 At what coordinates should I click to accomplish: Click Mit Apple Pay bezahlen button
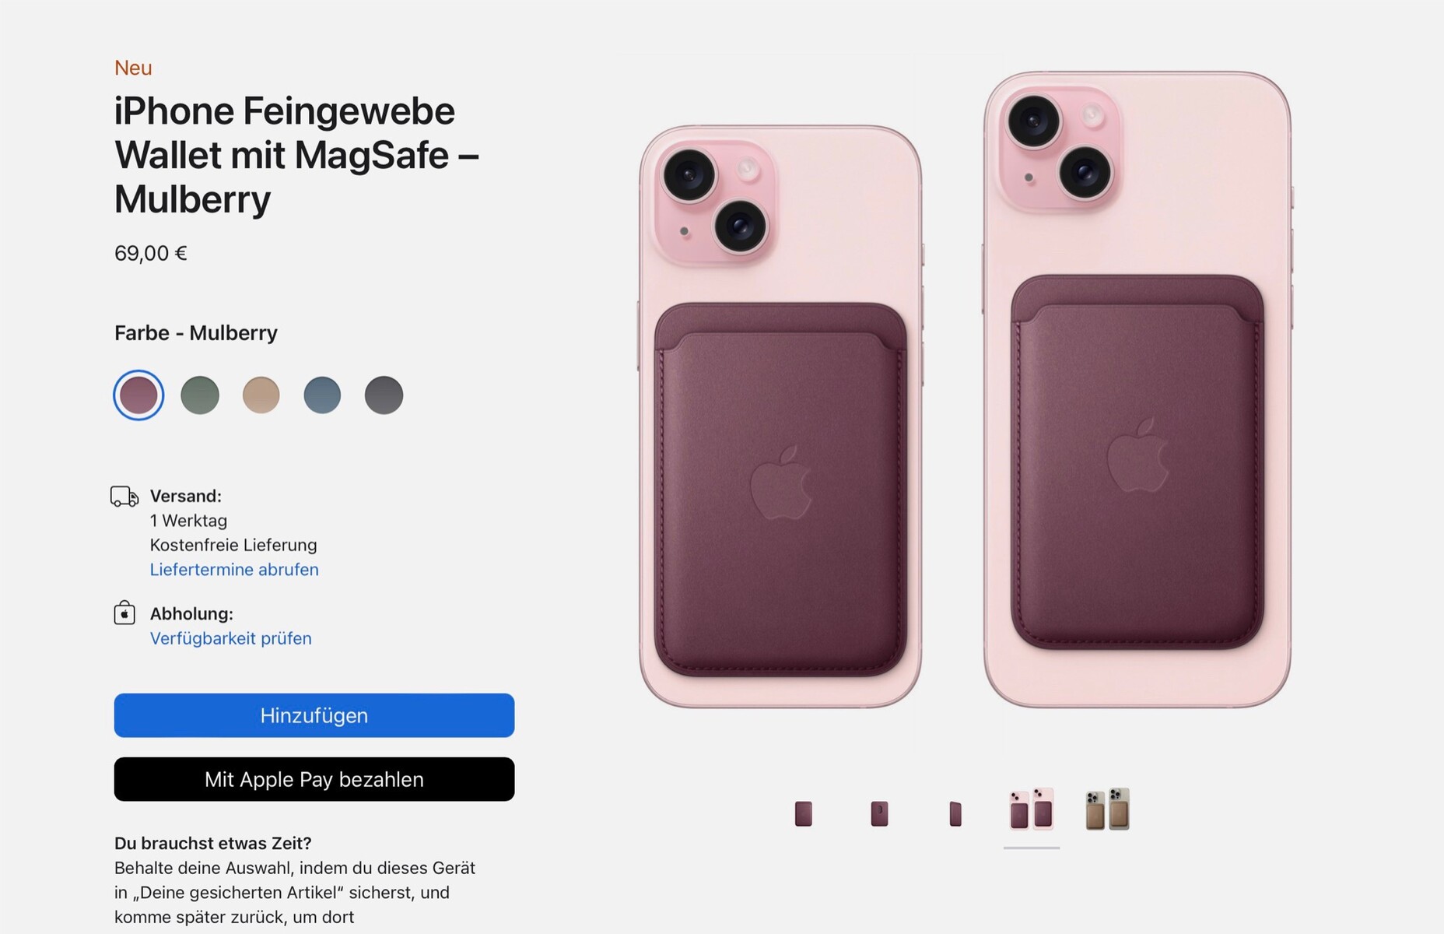pyautogui.click(x=314, y=779)
